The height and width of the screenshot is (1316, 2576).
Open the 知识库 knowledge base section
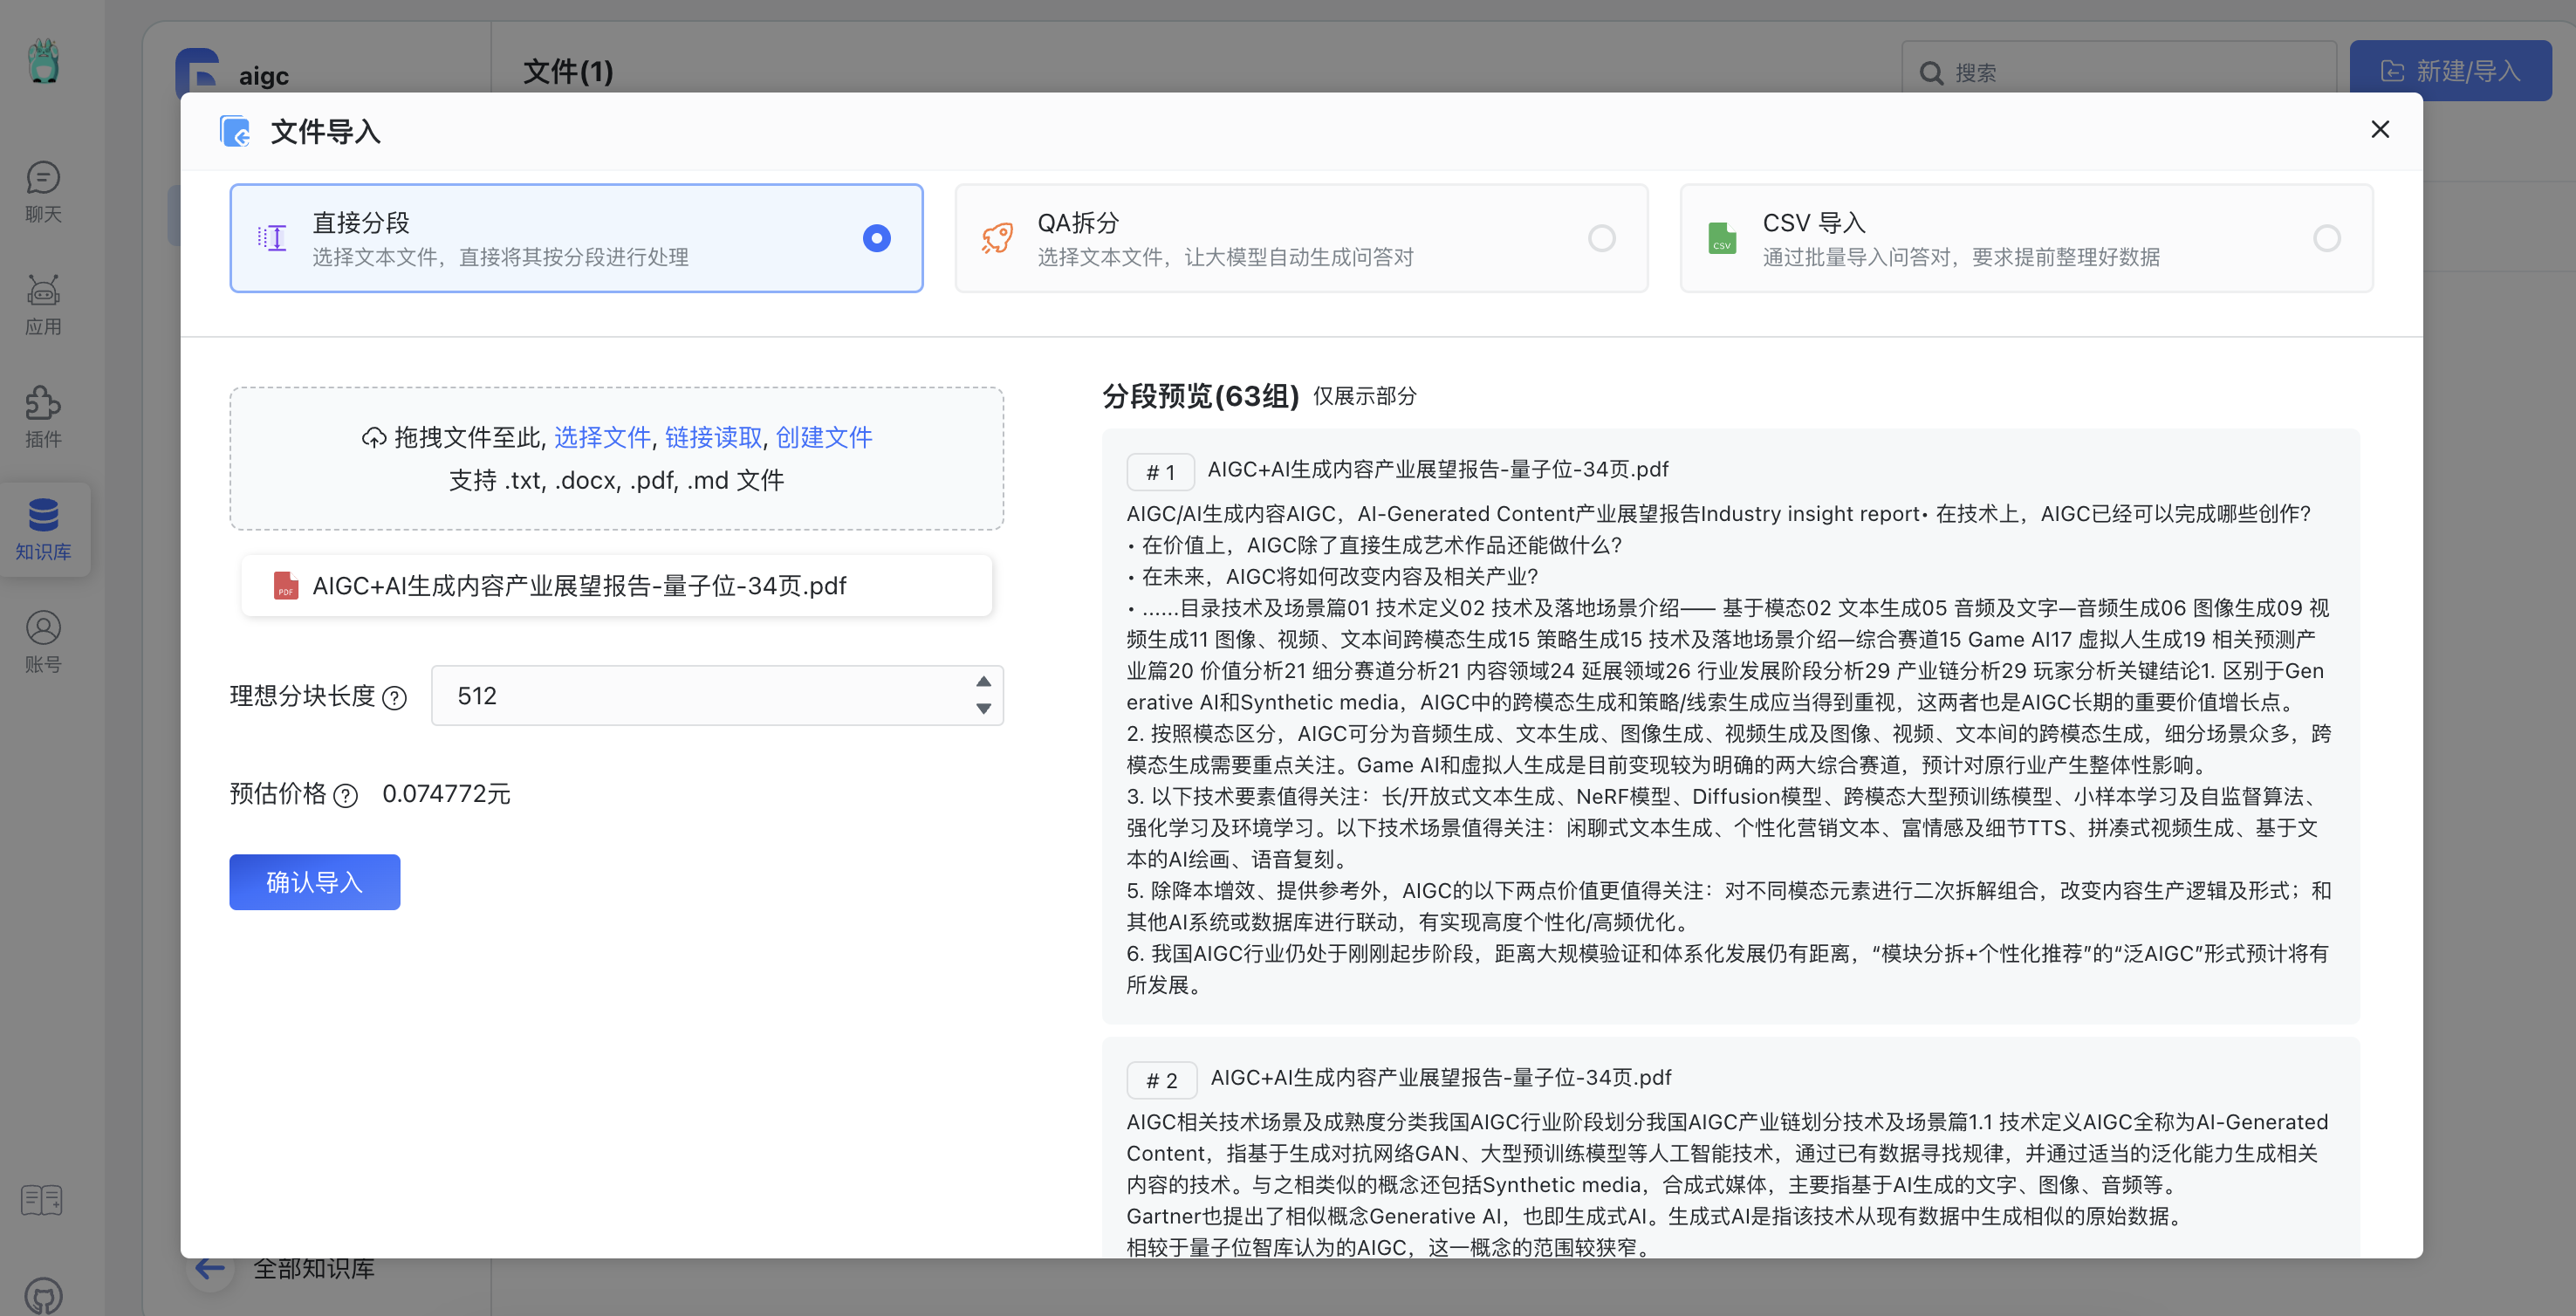43,529
